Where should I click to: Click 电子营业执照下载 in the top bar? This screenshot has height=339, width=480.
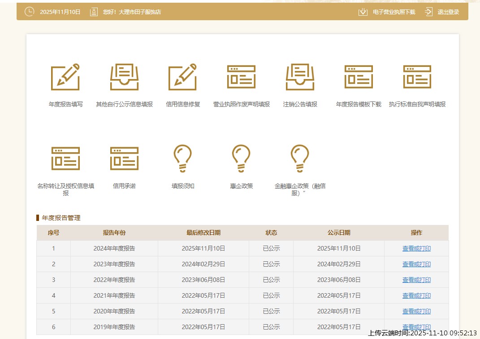(x=394, y=12)
